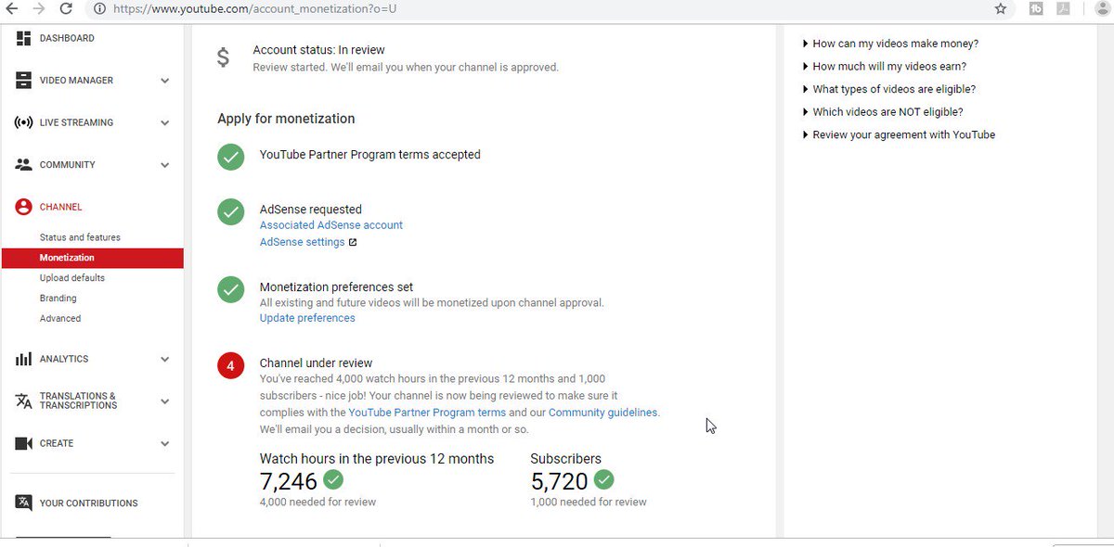Click the browser forward arrow
1114x547 pixels.
pyautogui.click(x=38, y=8)
